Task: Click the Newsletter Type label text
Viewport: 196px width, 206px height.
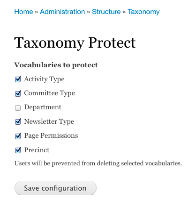Action: point(49,121)
